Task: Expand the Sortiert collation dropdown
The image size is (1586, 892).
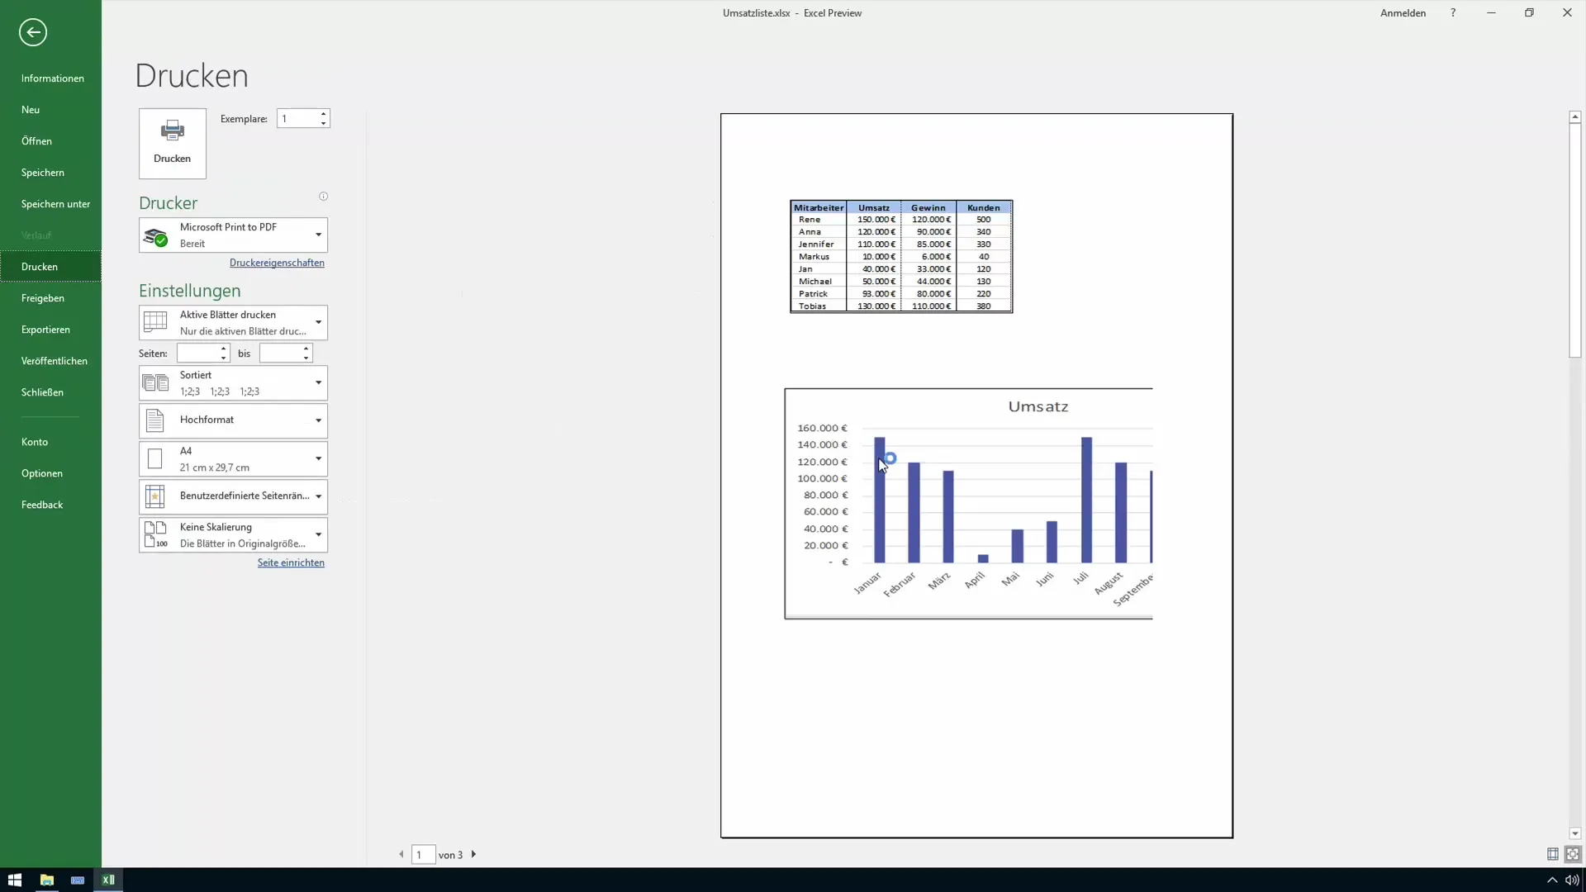Action: coord(317,382)
